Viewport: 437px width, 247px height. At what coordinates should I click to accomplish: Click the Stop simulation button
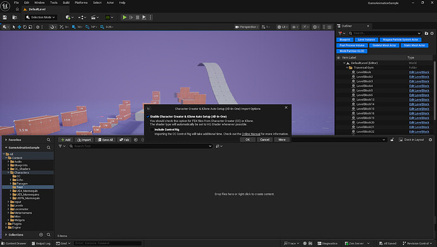point(138,17)
